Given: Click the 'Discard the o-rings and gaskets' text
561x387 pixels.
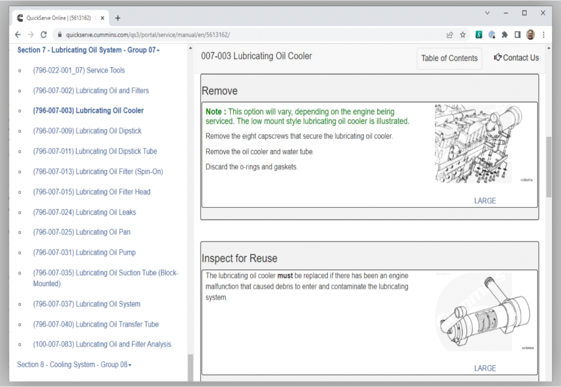Looking at the screenshot, I should [x=252, y=167].
